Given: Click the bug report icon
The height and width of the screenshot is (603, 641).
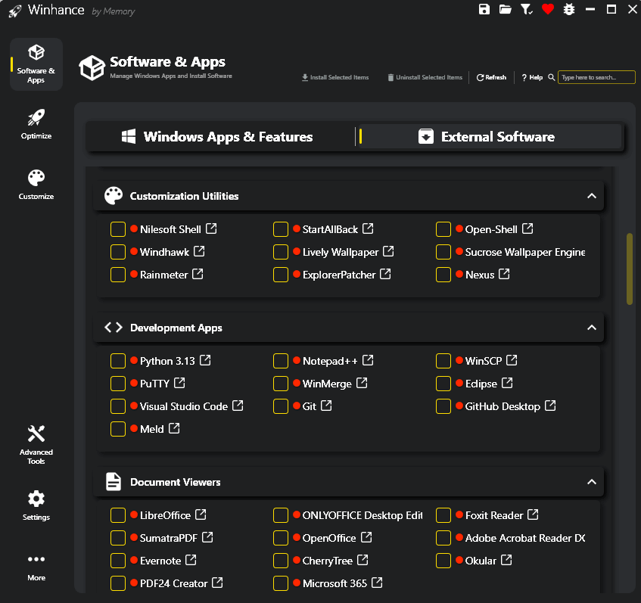Looking at the screenshot, I should [569, 10].
